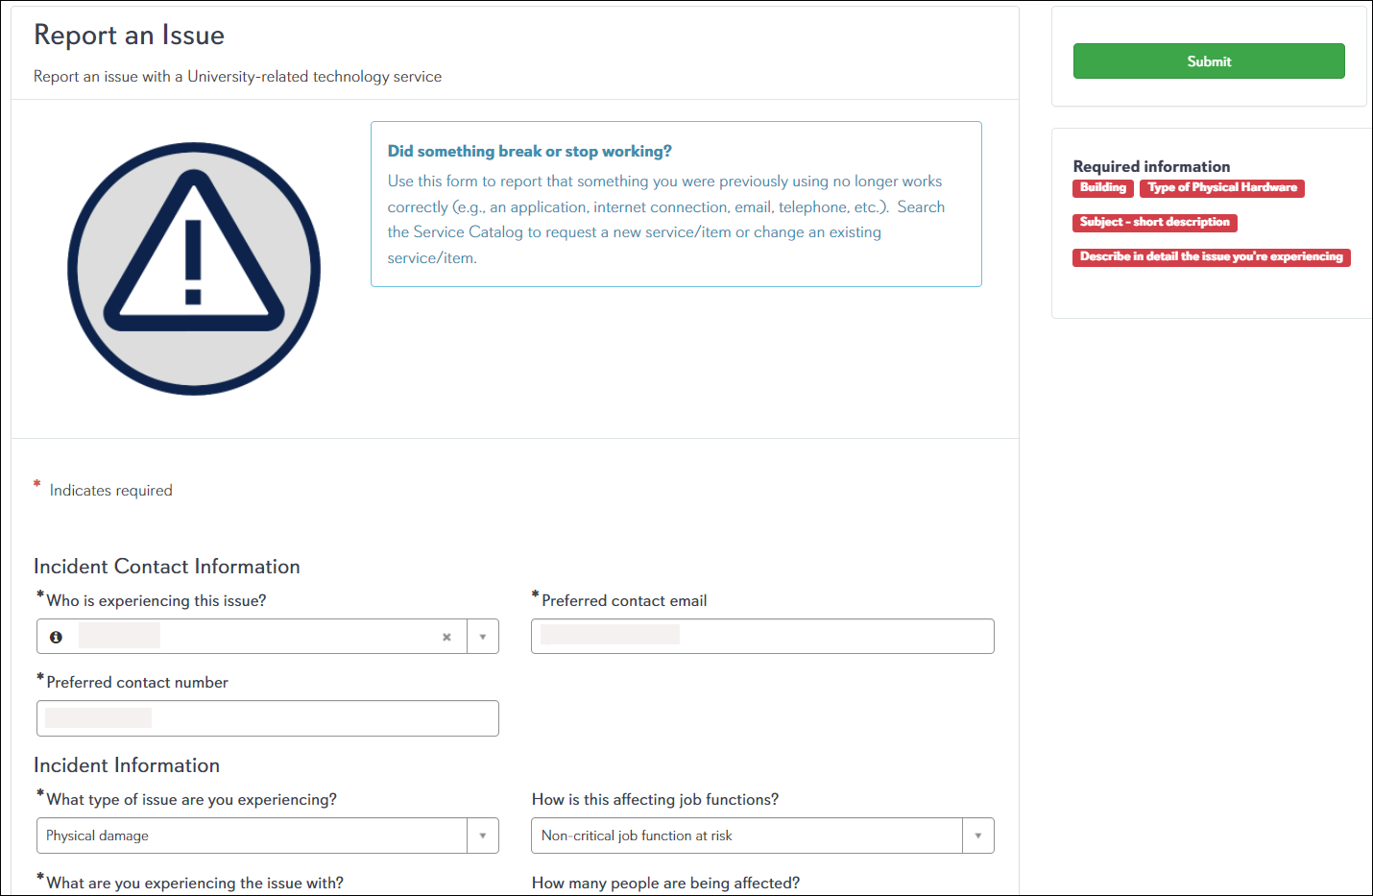Click the Physical damage selected value

[x=98, y=835]
